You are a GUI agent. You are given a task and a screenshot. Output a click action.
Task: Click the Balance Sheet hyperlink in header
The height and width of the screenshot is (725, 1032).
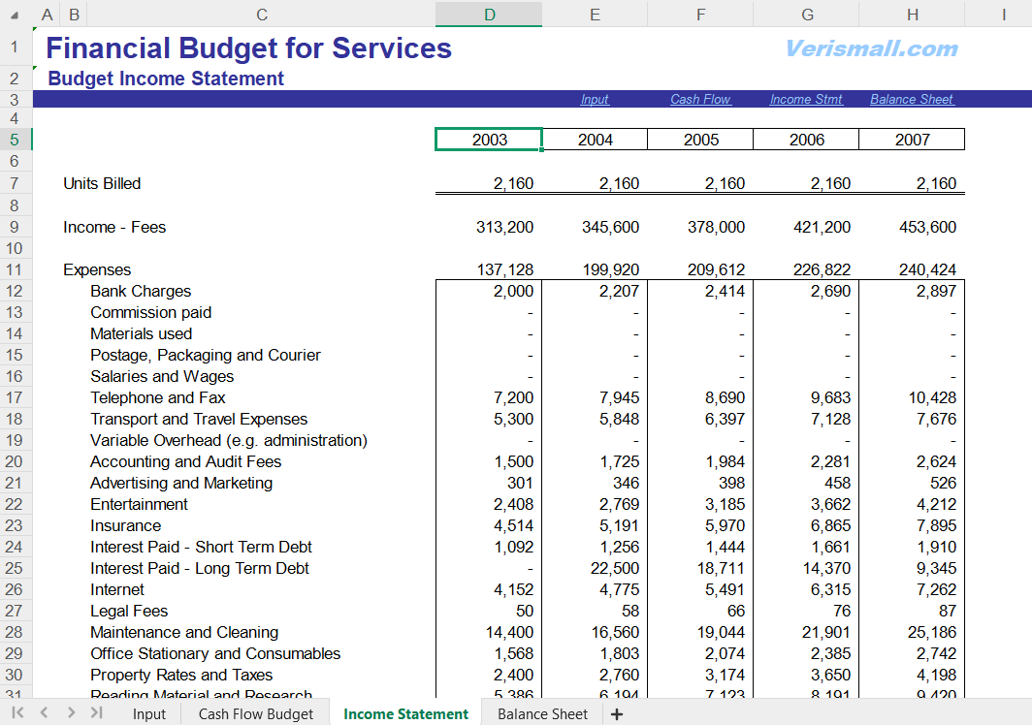(x=912, y=99)
